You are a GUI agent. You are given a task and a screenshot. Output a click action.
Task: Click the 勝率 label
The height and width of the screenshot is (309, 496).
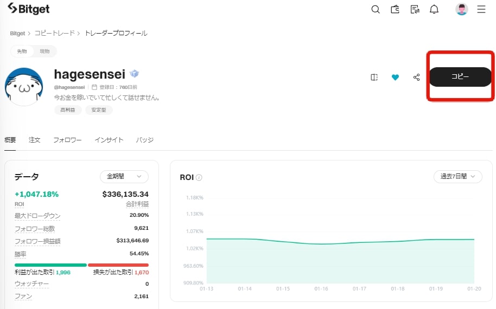tap(20, 254)
